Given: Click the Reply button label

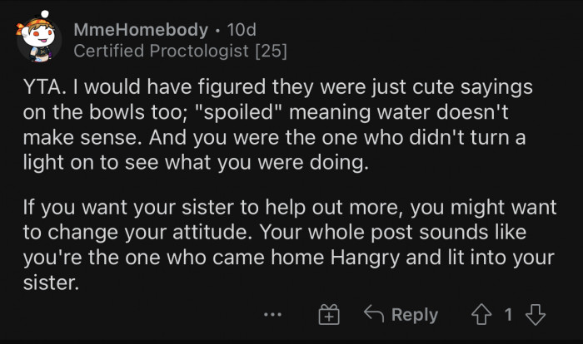Looking at the screenshot, I should tap(414, 315).
